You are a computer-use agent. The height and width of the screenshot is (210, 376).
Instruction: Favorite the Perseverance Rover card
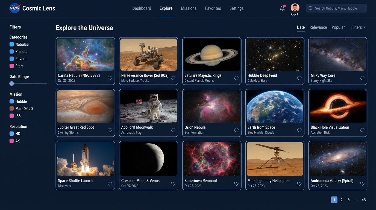click(173, 78)
